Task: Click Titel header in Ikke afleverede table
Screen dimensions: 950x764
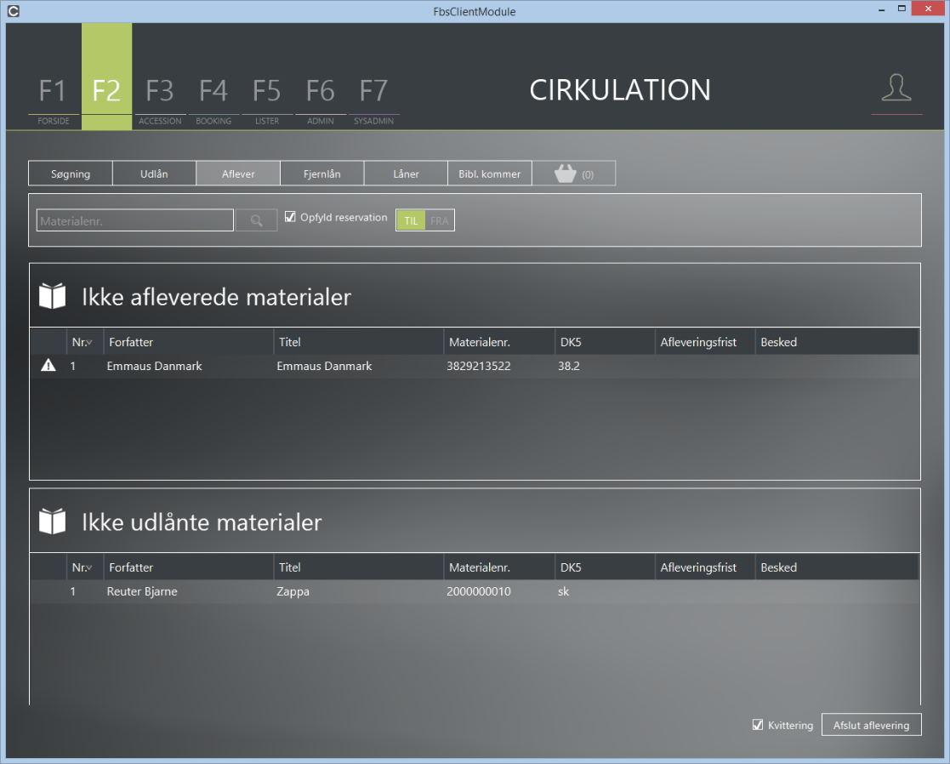Action: pos(359,342)
